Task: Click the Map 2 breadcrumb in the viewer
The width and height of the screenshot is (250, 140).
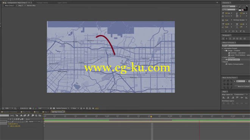Action: coord(20,6)
